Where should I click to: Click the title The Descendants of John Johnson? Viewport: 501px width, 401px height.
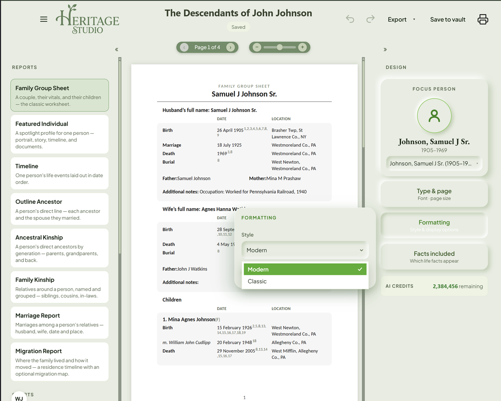(x=238, y=13)
